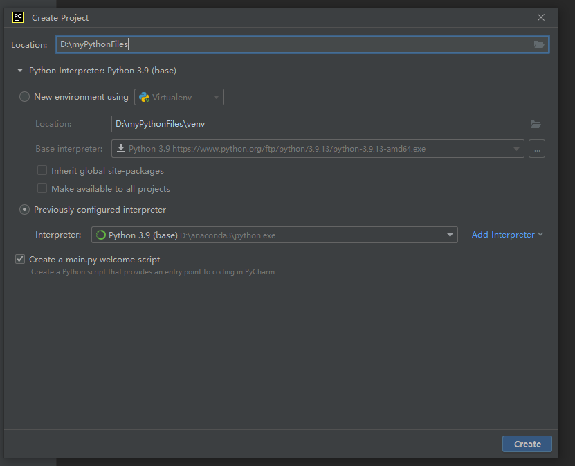Collapse the Python Interpreter section

pyautogui.click(x=20, y=70)
